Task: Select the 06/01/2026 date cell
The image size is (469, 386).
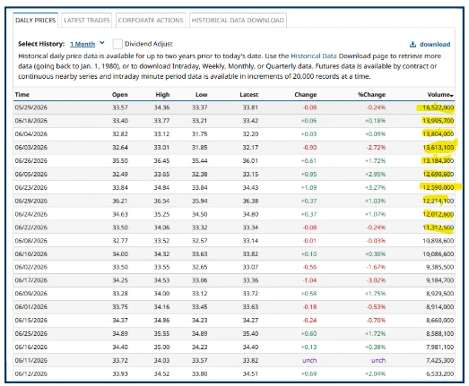Action: pos(31,307)
